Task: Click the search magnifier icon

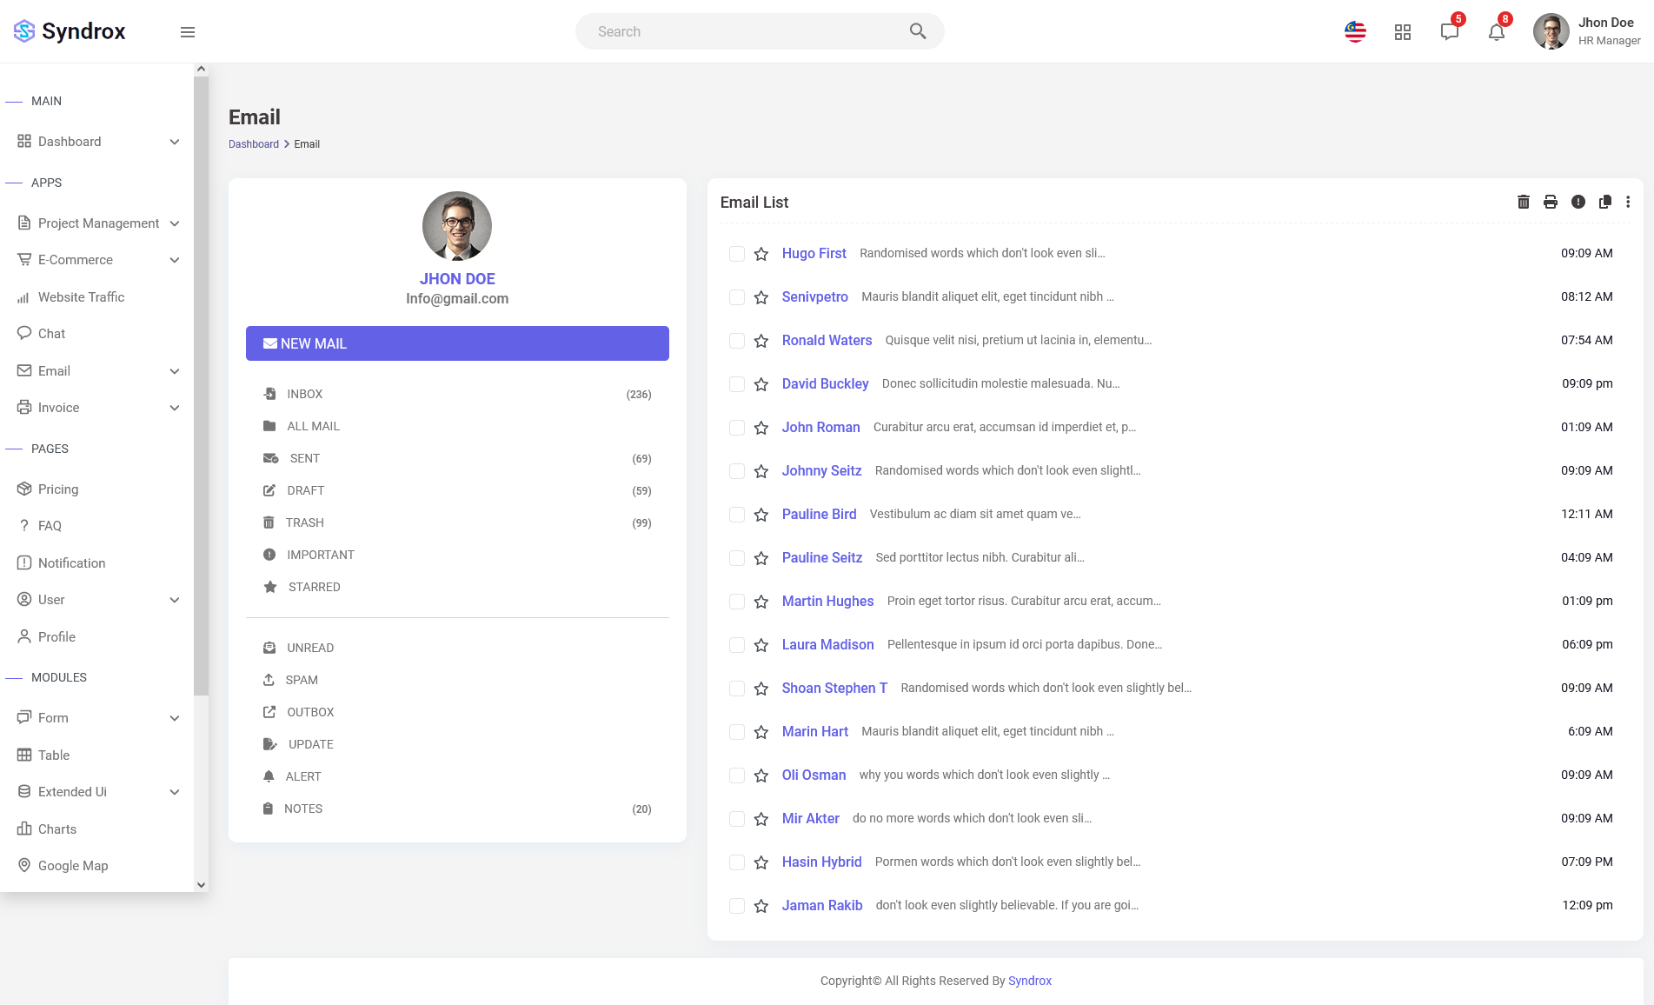Action: pos(918,31)
